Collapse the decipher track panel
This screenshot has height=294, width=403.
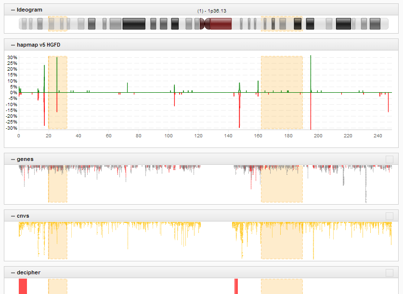click(x=13, y=272)
